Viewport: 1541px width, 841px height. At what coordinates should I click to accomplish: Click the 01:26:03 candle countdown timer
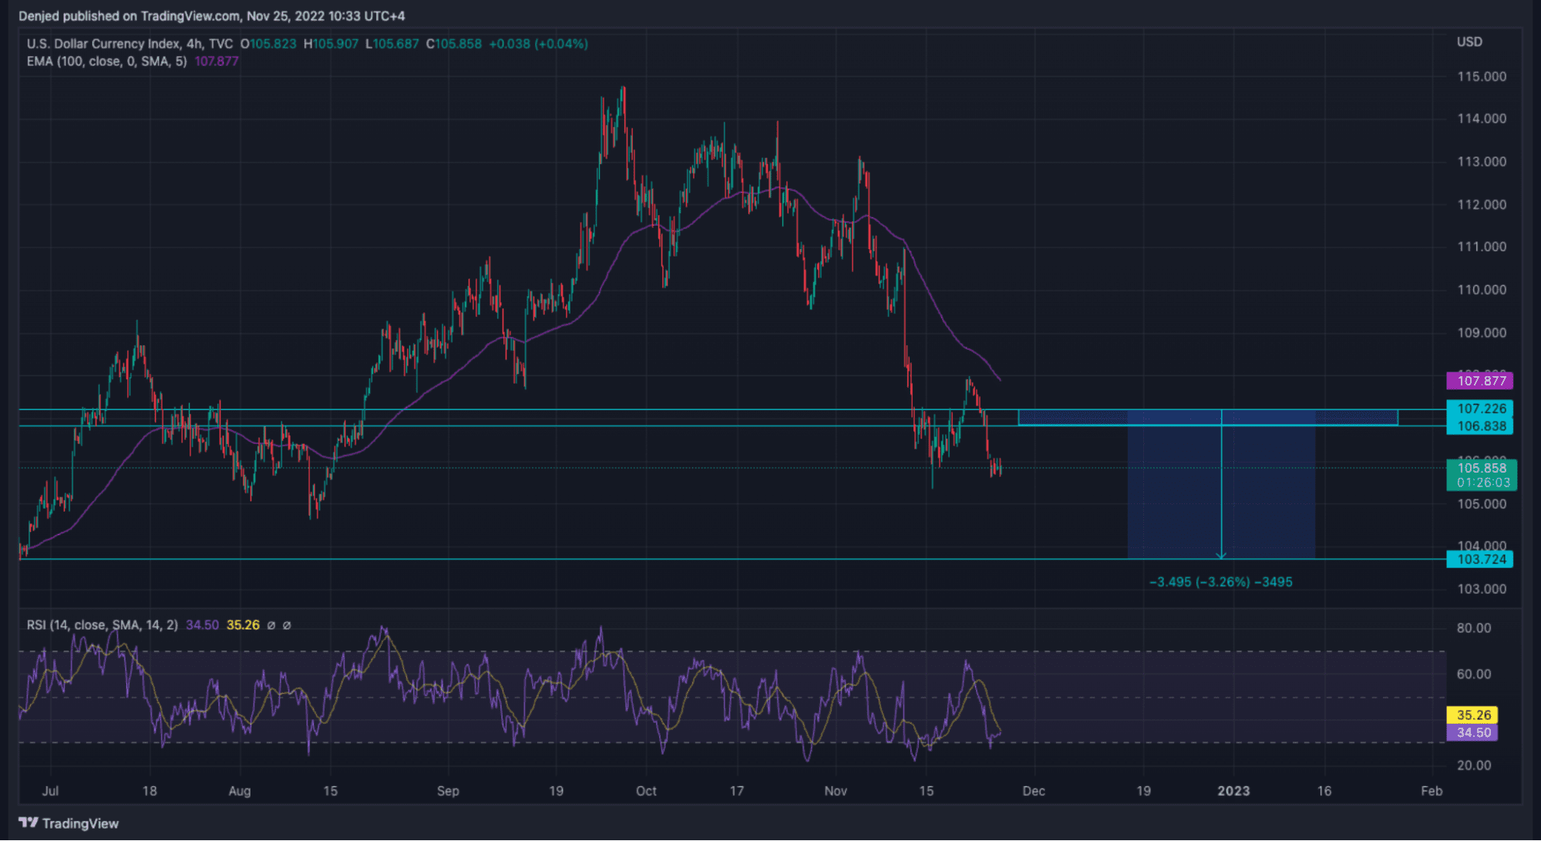coord(1482,483)
